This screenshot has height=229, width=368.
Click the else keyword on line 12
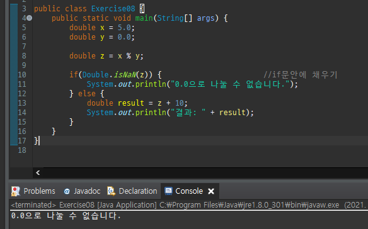point(87,94)
